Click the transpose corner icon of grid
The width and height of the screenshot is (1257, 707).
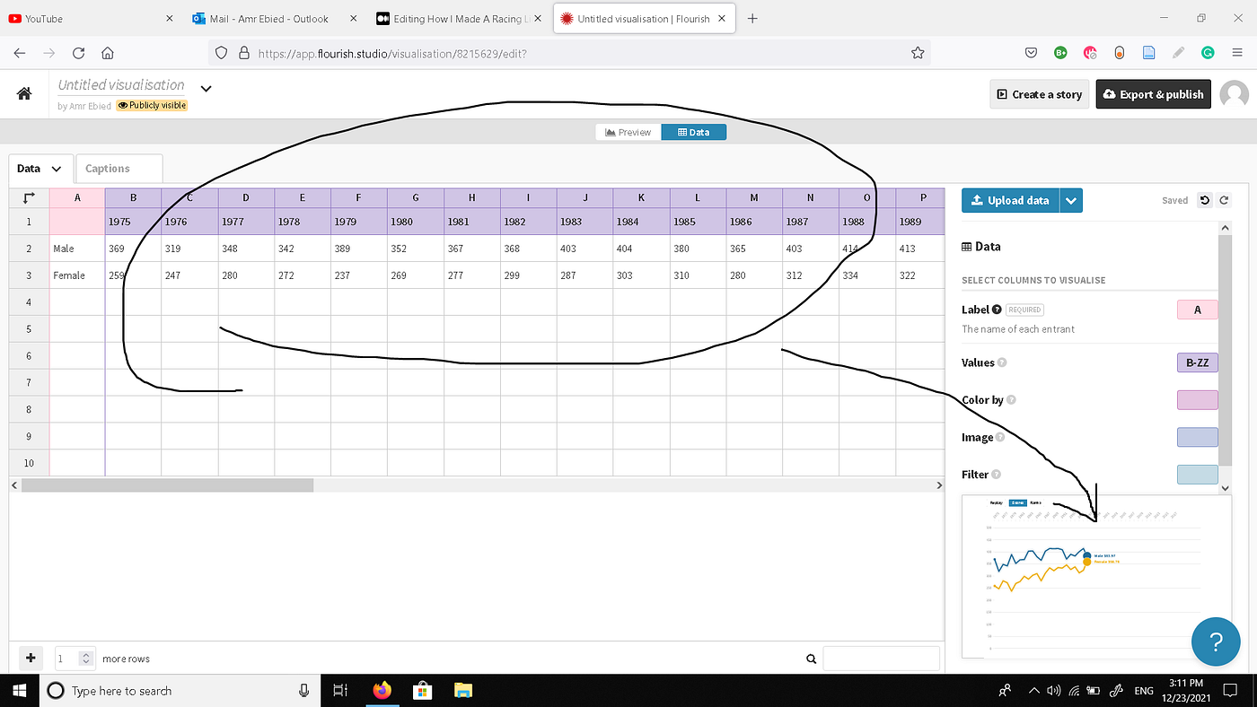coord(29,197)
